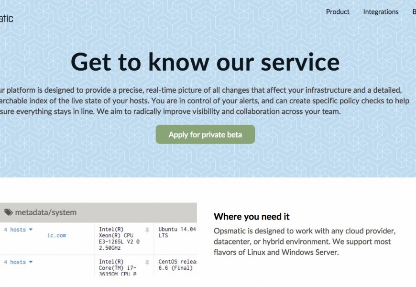Click the pin icon in the Xeon CPU row
This screenshot has height=287, width=416.
tap(147, 230)
